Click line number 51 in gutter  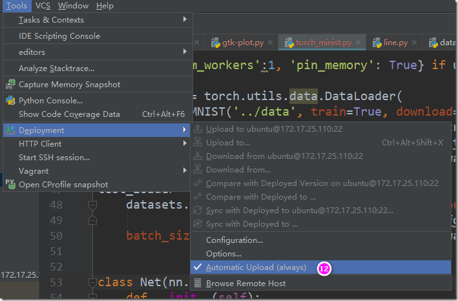56,251
